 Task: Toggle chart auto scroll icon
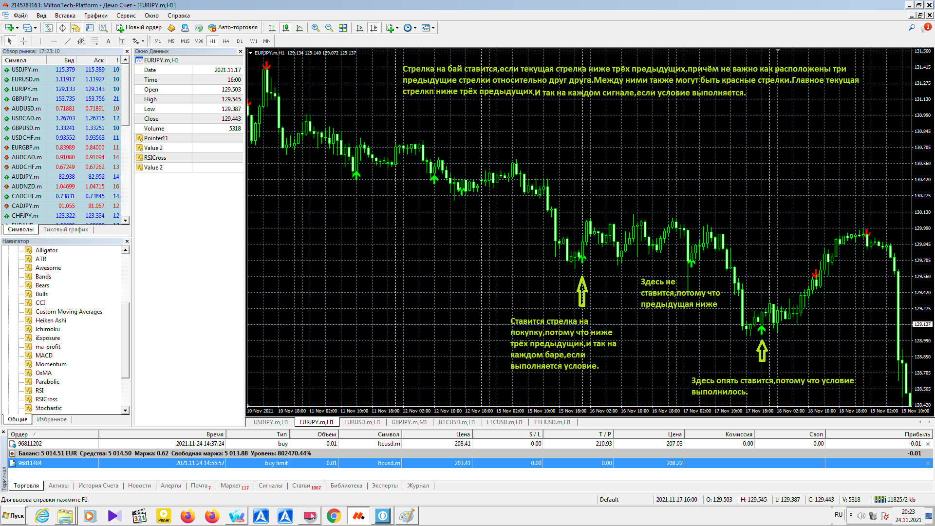coord(360,28)
